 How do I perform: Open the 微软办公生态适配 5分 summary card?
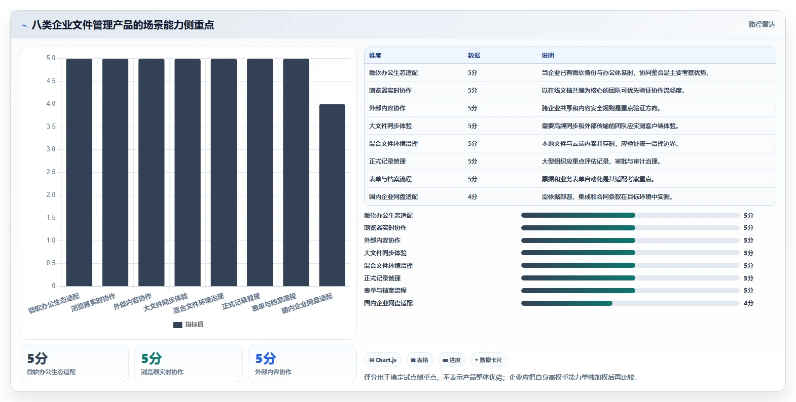[74, 364]
